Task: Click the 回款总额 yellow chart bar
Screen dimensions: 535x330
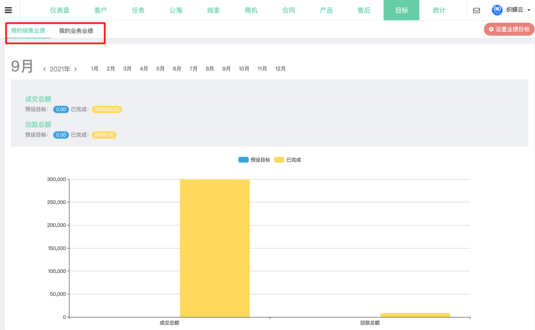Action: coord(415,315)
